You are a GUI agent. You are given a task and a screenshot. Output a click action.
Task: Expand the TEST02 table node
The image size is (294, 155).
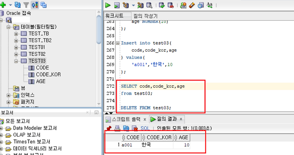[16, 54]
